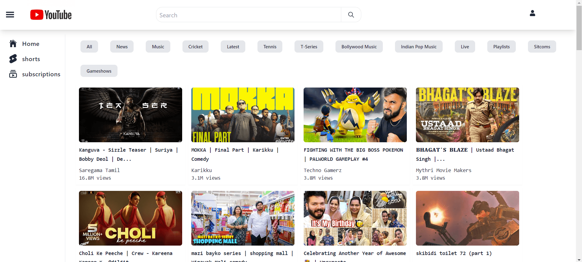
Task: Open the Saregama Tamil channel name
Action: coord(99,170)
